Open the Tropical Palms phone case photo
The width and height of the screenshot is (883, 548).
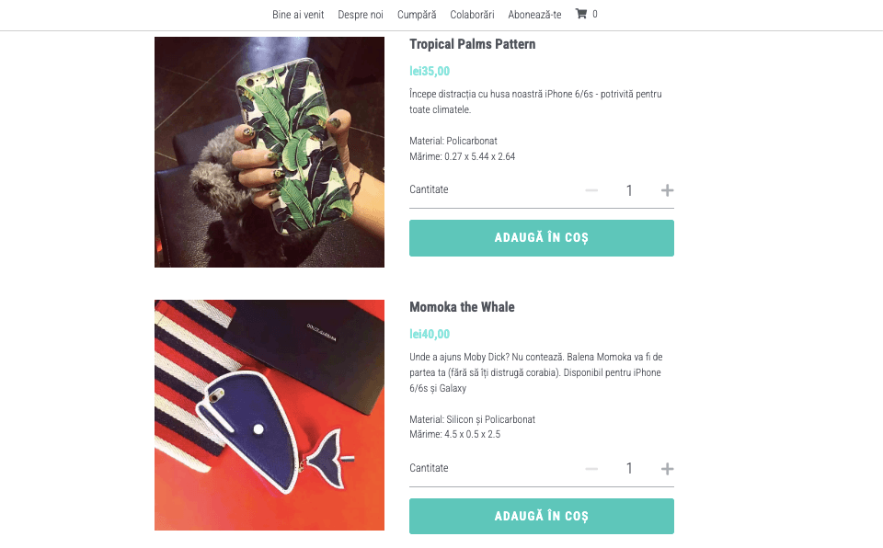point(269,152)
